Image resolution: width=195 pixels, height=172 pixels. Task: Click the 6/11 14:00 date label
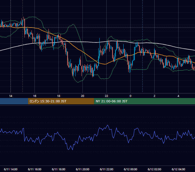[11, 169]
